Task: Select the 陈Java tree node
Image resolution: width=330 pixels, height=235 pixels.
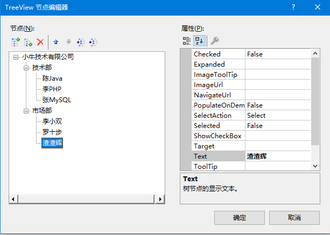Action: (52, 79)
